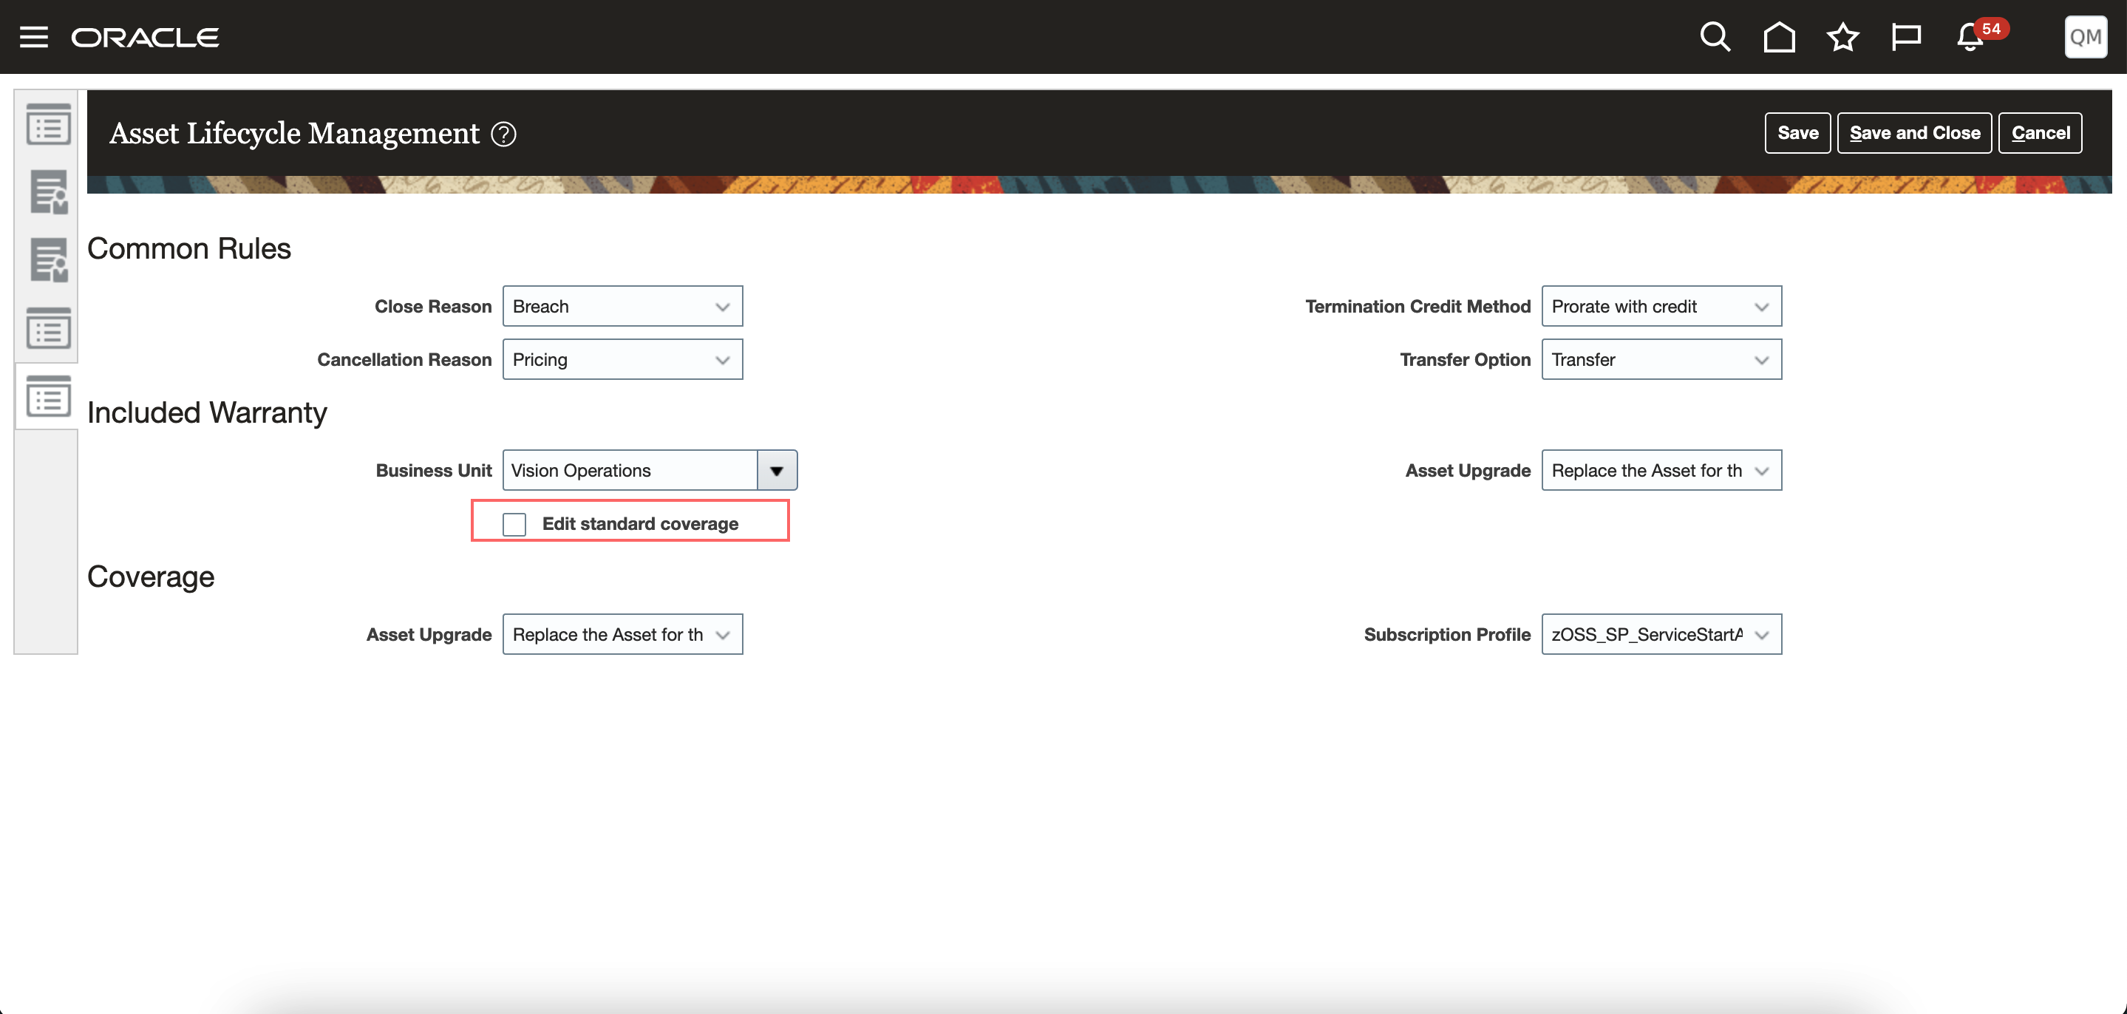The width and height of the screenshot is (2127, 1014).
Task: Enable Edit standard coverage checkbox
Action: click(514, 524)
